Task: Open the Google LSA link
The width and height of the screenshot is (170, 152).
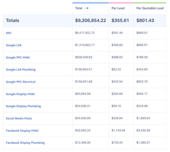Action: click(x=14, y=45)
